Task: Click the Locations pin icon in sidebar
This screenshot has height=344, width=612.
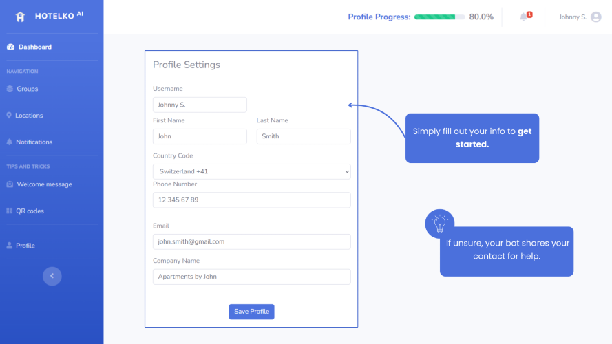Action: tap(9, 115)
